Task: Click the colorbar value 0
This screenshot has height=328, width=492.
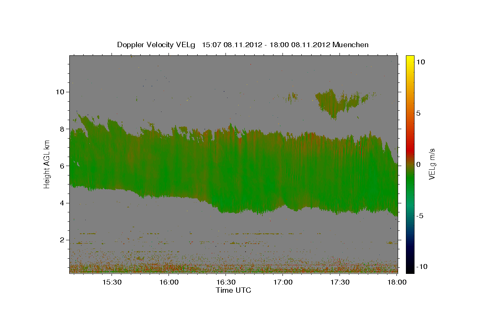Action: [x=418, y=164]
